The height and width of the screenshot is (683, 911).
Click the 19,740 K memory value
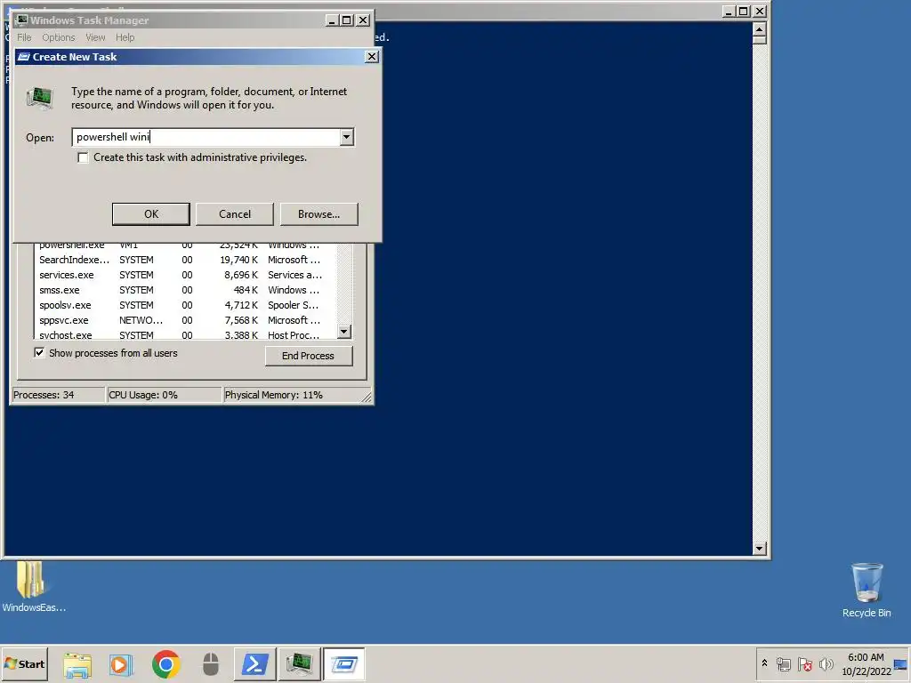tap(238, 260)
